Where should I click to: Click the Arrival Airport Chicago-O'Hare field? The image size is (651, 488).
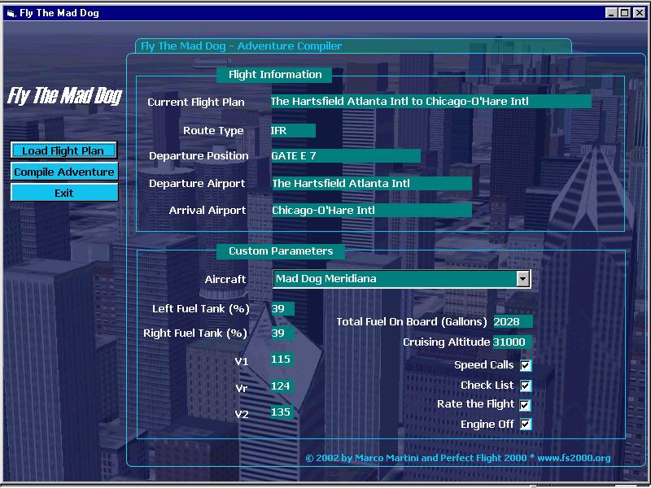[372, 211]
